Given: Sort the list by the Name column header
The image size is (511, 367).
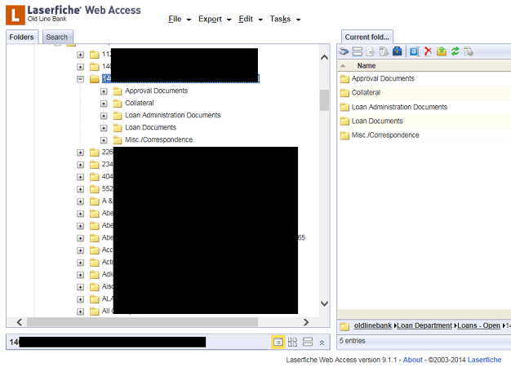Looking at the screenshot, I should coord(367,66).
